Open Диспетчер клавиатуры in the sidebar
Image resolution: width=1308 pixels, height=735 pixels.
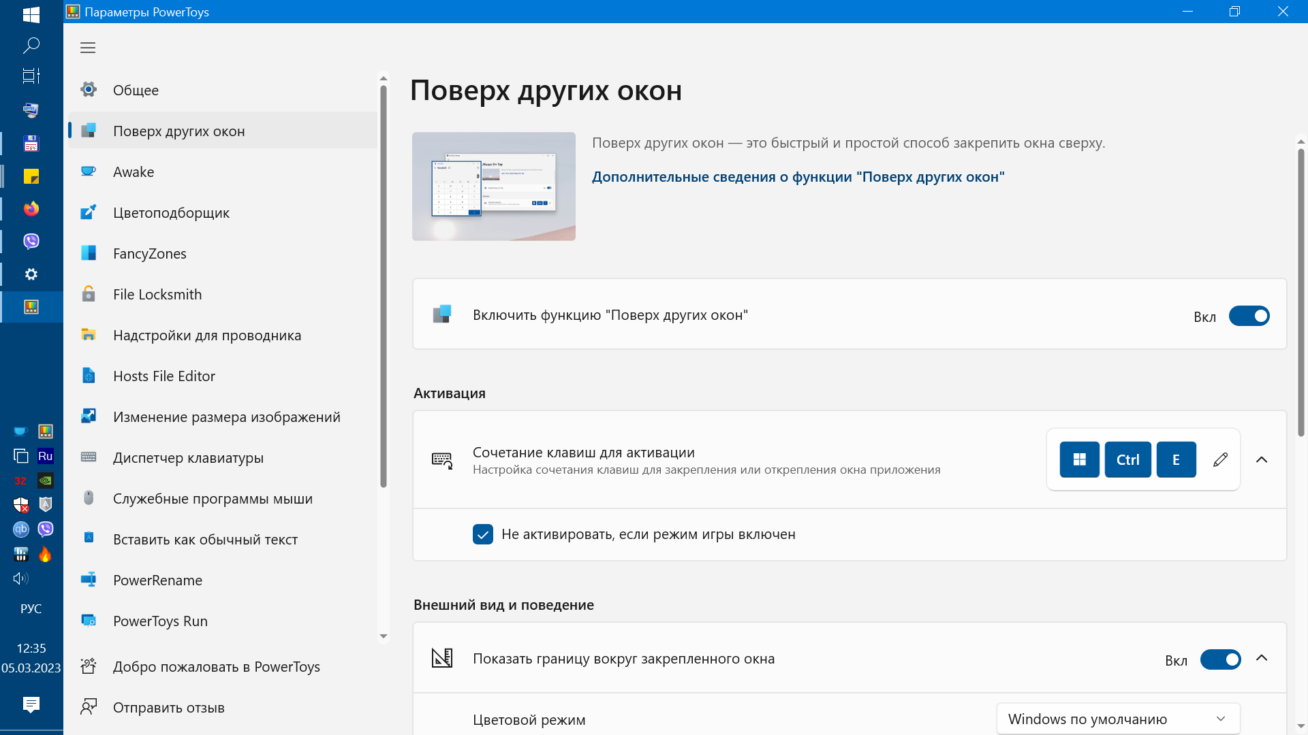pyautogui.click(x=188, y=457)
